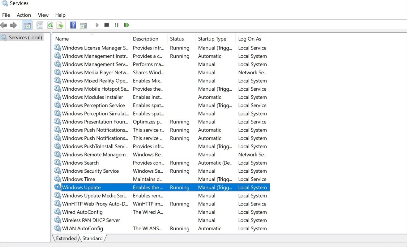
Task: Toggle Show/Hide Console Tree button
Action: coord(27,25)
